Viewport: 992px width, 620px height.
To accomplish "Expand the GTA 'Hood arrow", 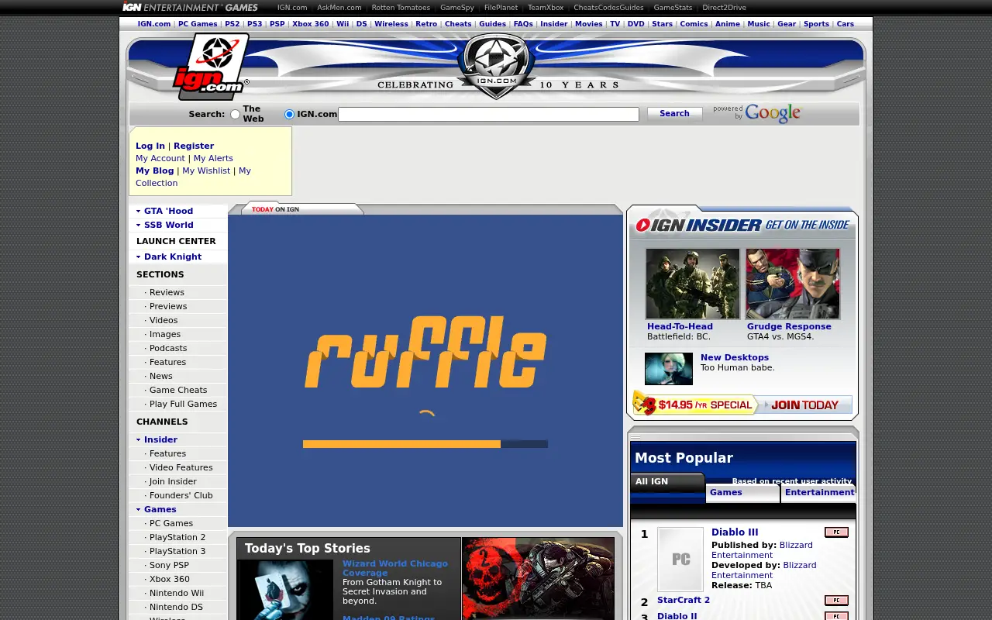I will coord(139,211).
